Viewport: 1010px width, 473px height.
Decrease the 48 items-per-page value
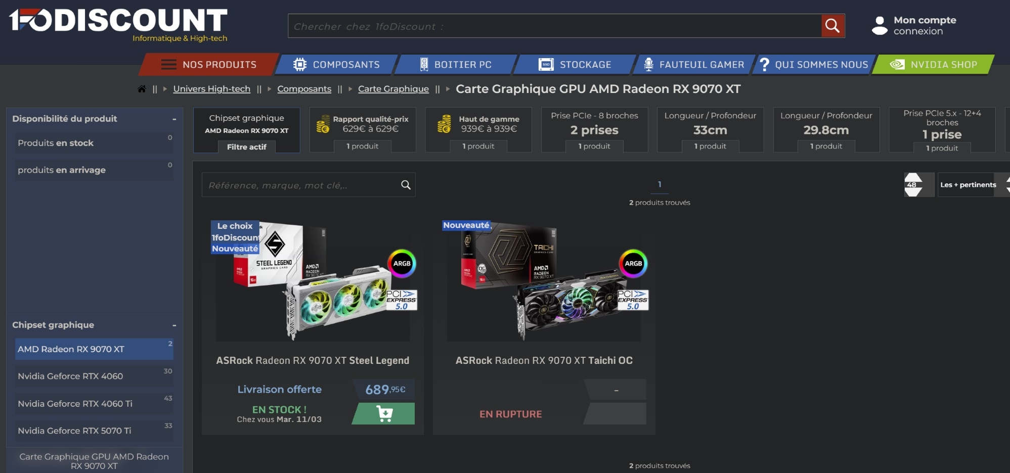coord(913,193)
